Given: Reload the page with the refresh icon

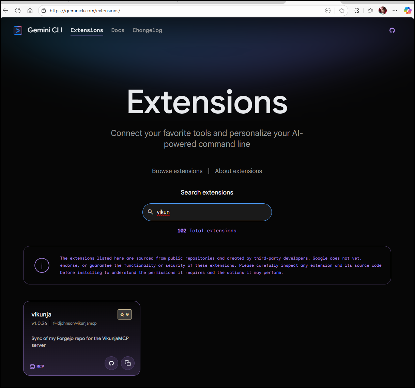Looking at the screenshot, I should point(17,11).
